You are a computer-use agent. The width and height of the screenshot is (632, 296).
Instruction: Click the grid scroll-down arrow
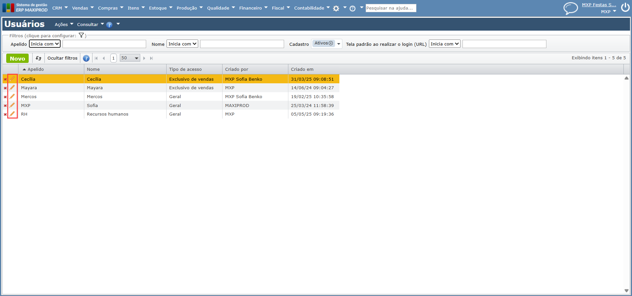point(626,291)
